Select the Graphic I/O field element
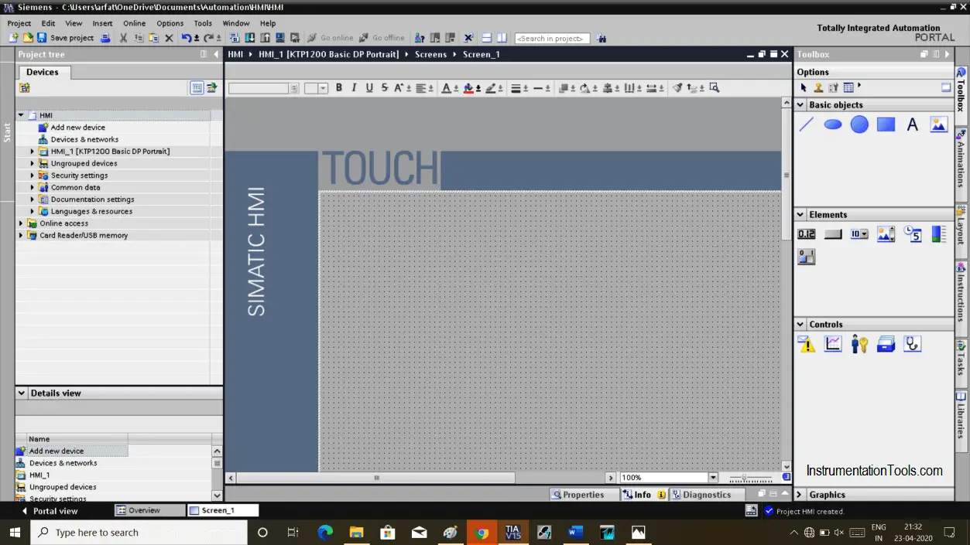Screen dimensions: 970x545 coord(886,234)
